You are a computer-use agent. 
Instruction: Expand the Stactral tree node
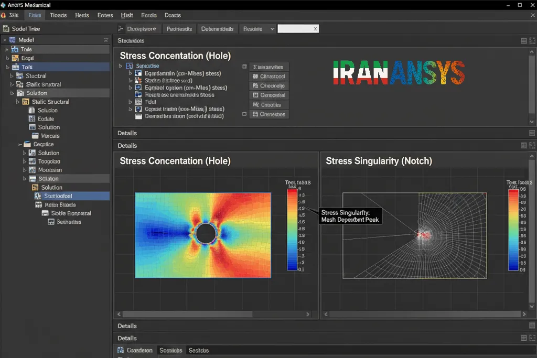12,75
